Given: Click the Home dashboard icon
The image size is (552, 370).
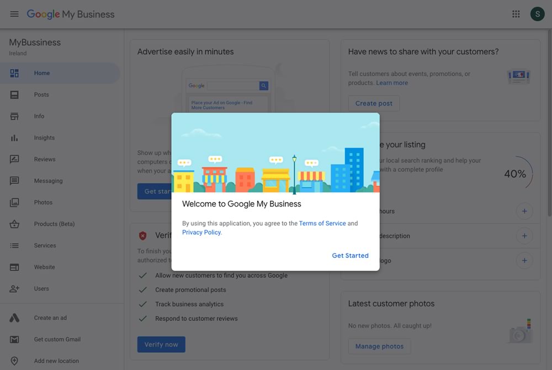Looking at the screenshot, I should point(14,73).
